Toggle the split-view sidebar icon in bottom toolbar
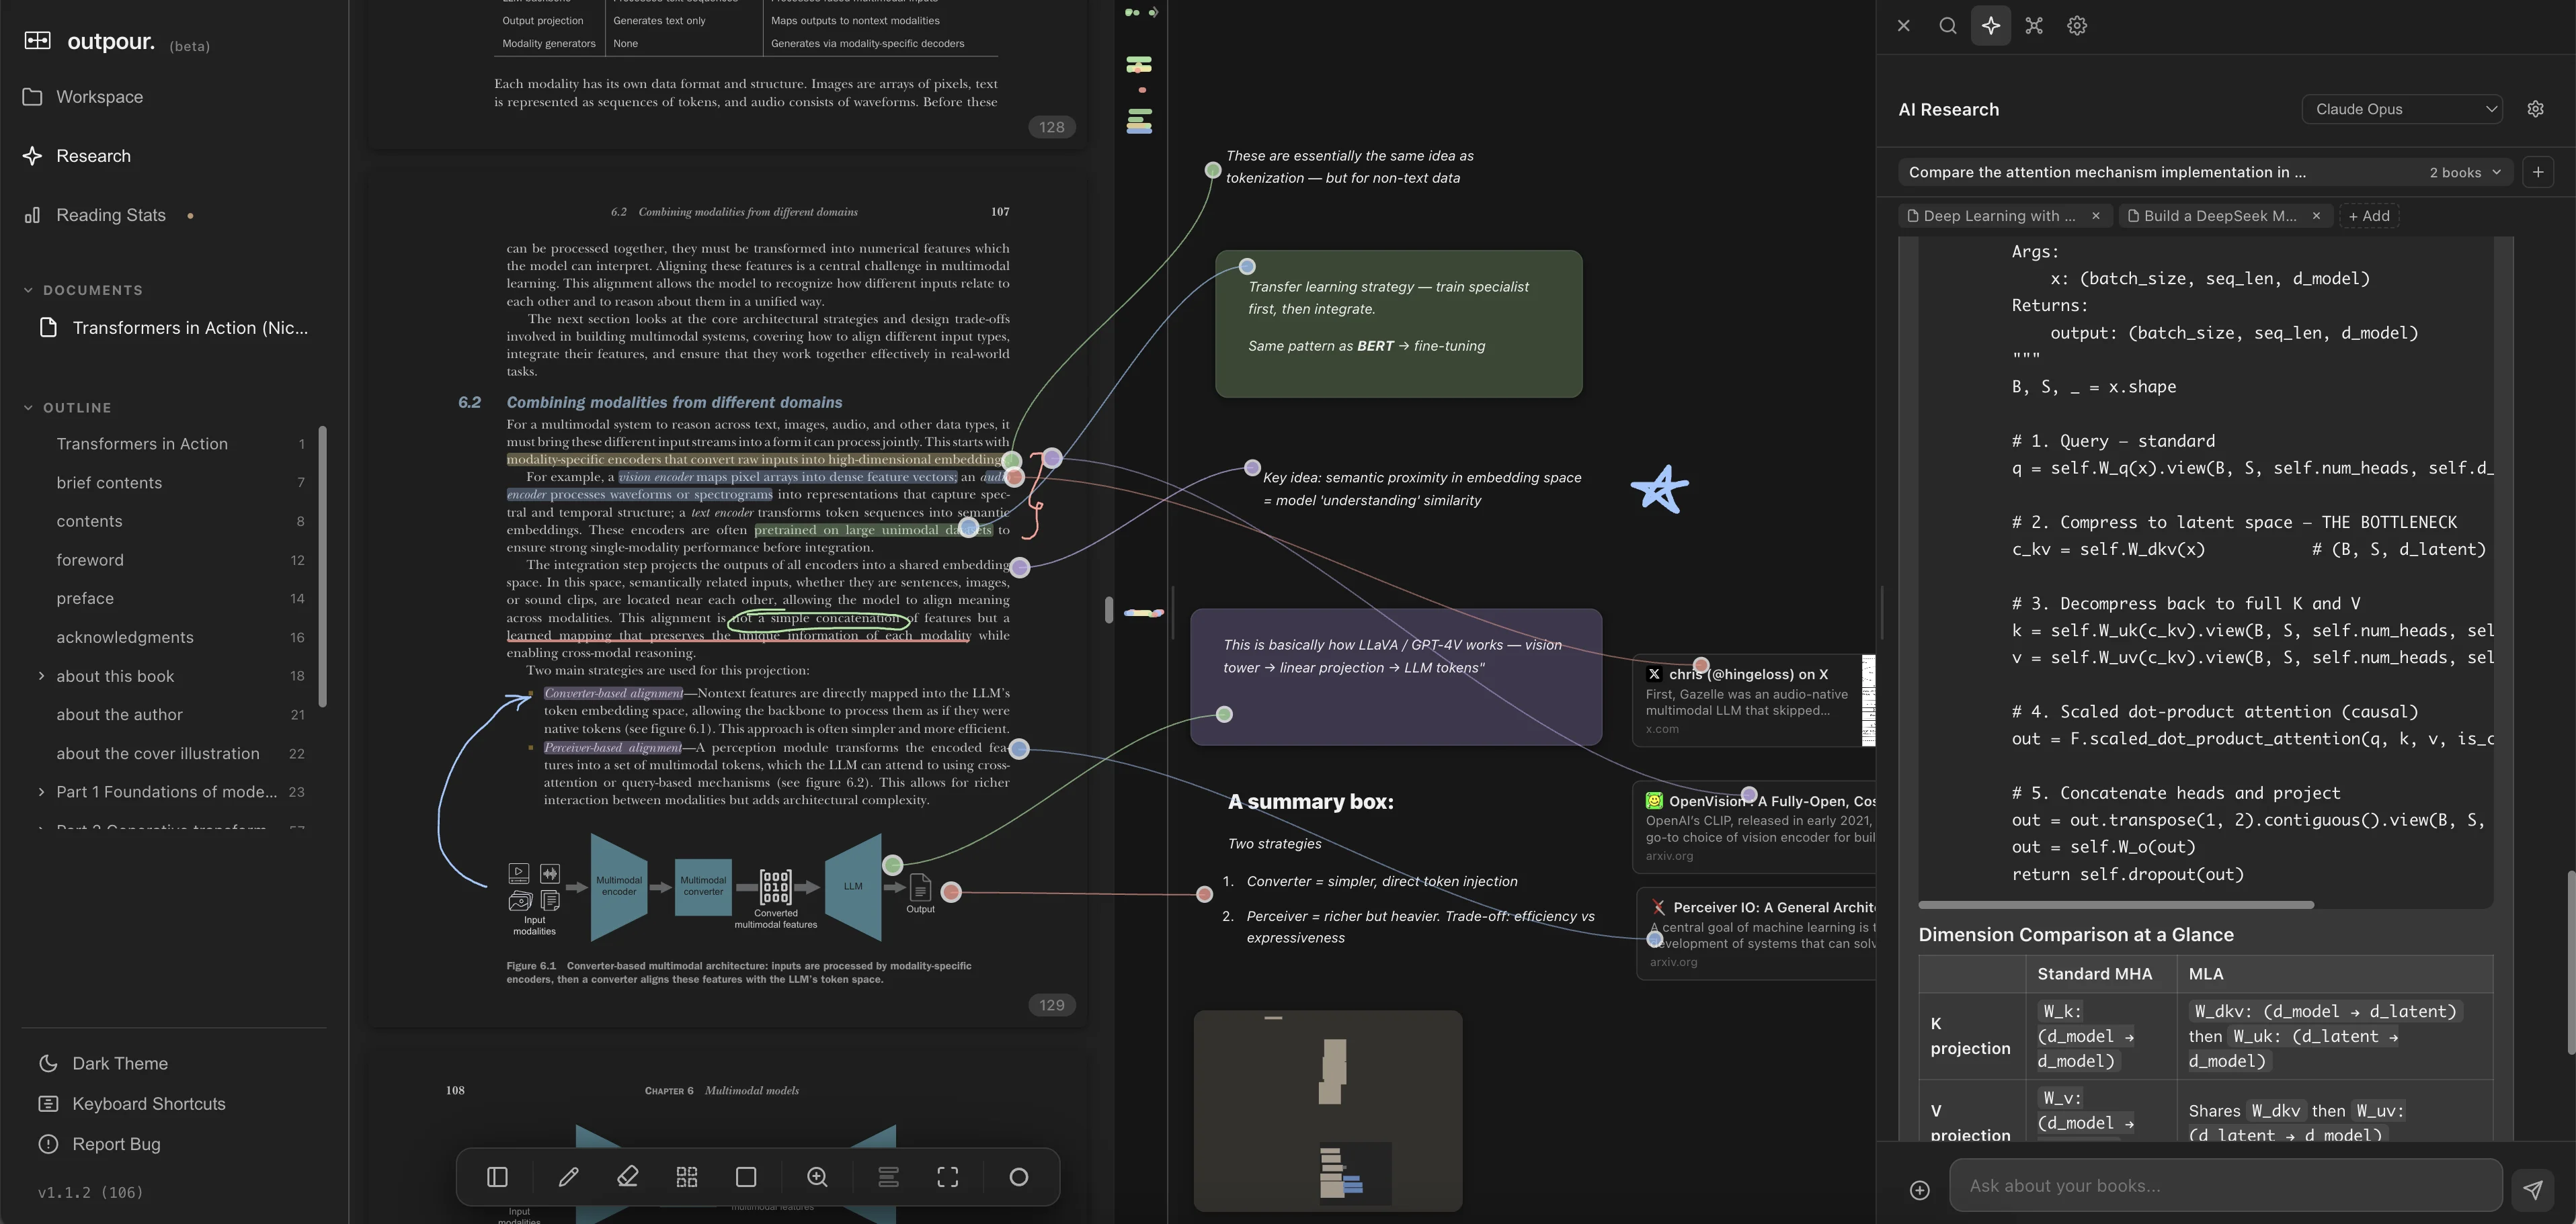Screen dimensions: 2576x1224 497,1176
